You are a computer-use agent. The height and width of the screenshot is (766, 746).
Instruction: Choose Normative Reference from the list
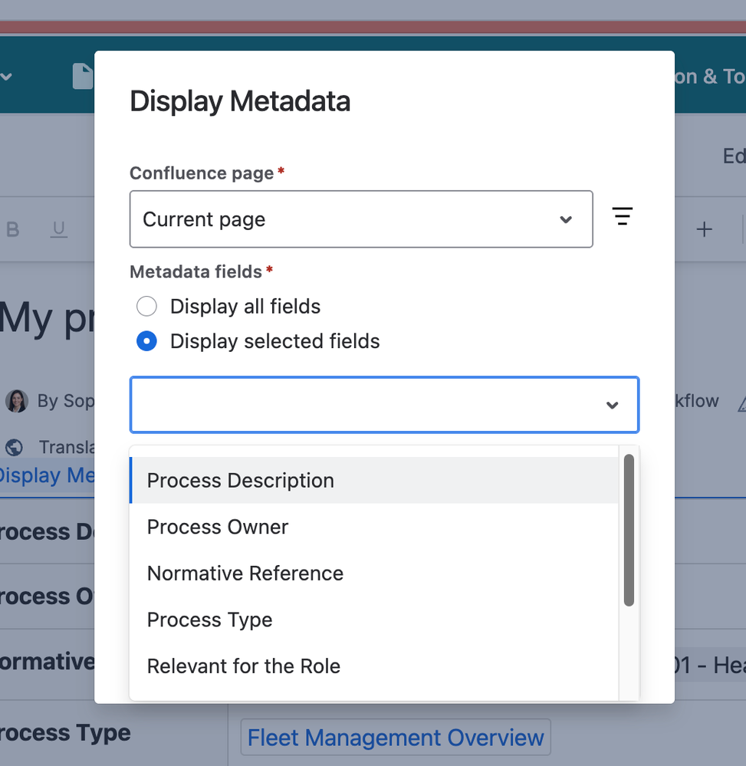coord(373,573)
